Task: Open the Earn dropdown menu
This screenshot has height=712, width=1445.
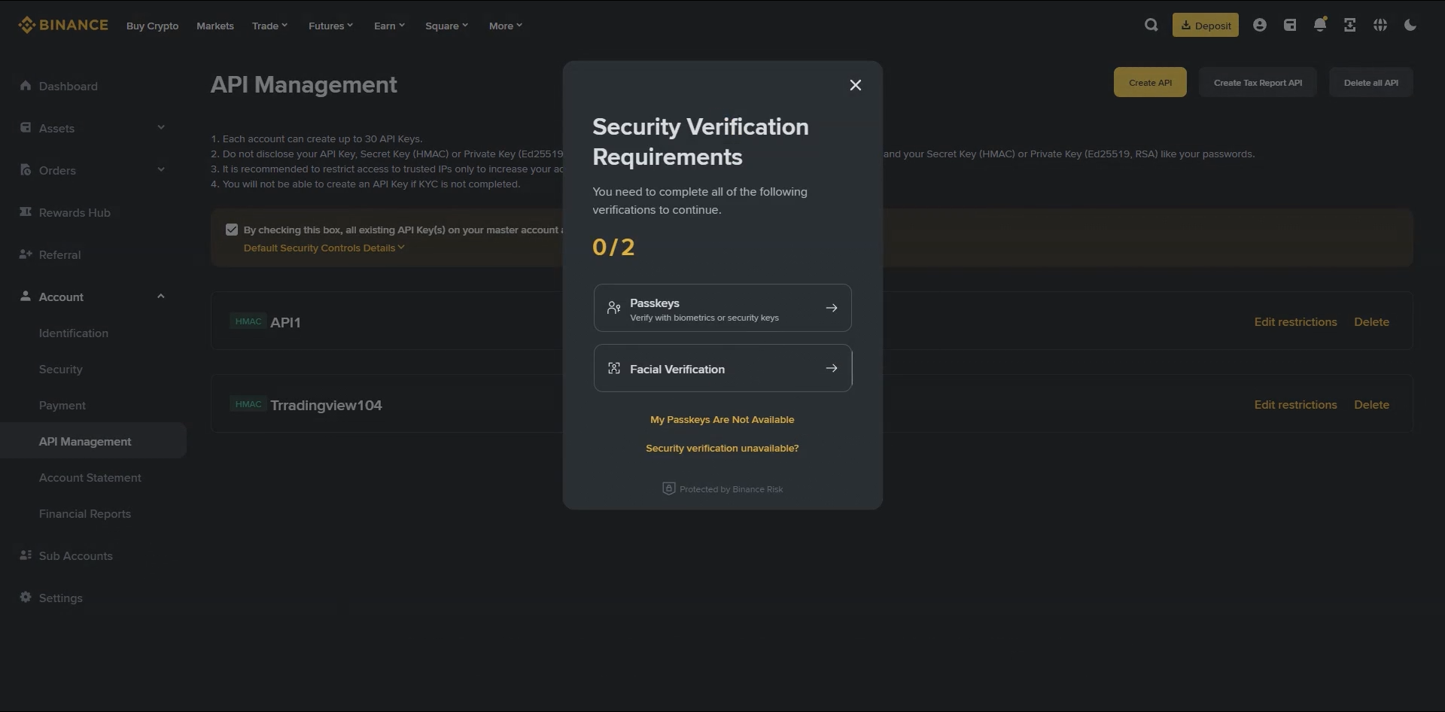Action: (x=390, y=26)
